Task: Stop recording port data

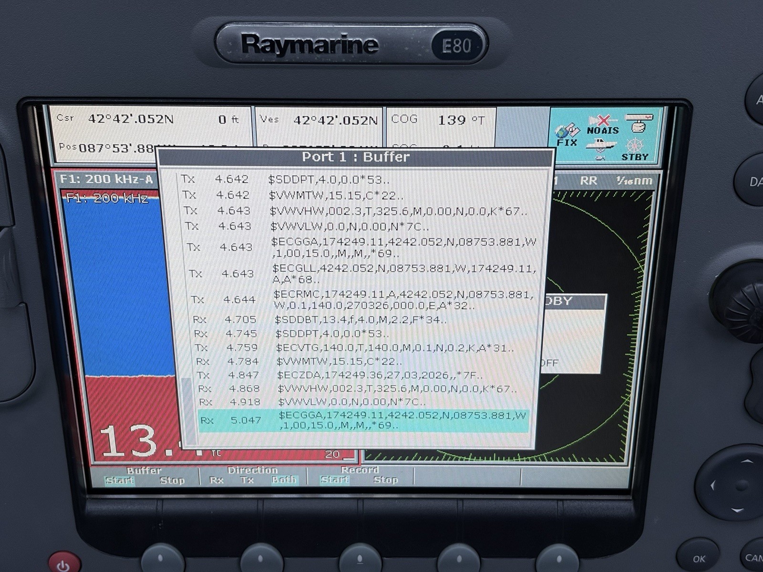Action: (386, 480)
